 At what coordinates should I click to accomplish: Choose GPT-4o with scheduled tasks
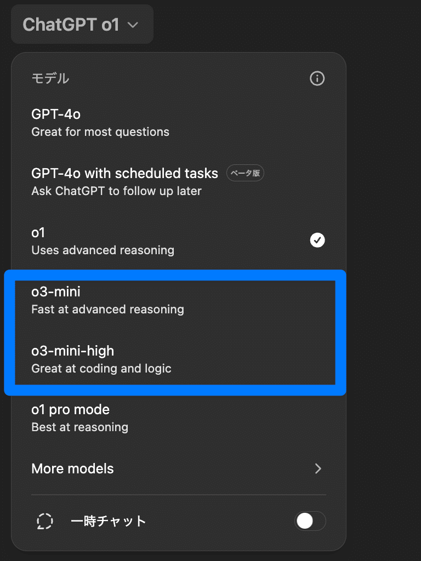124,174
